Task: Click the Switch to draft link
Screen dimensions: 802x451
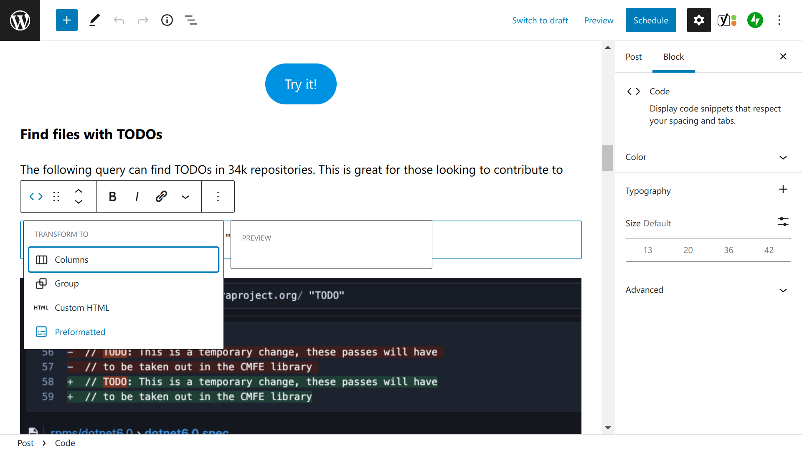Action: pos(540,20)
